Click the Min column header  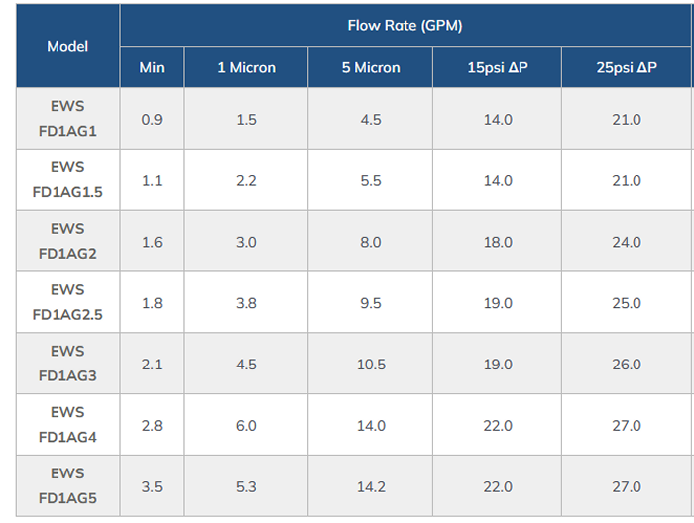[152, 68]
